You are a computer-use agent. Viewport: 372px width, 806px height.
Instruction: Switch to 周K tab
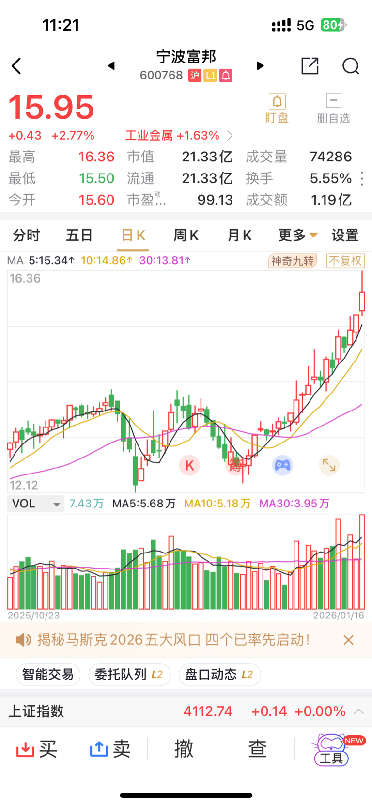pos(186,236)
